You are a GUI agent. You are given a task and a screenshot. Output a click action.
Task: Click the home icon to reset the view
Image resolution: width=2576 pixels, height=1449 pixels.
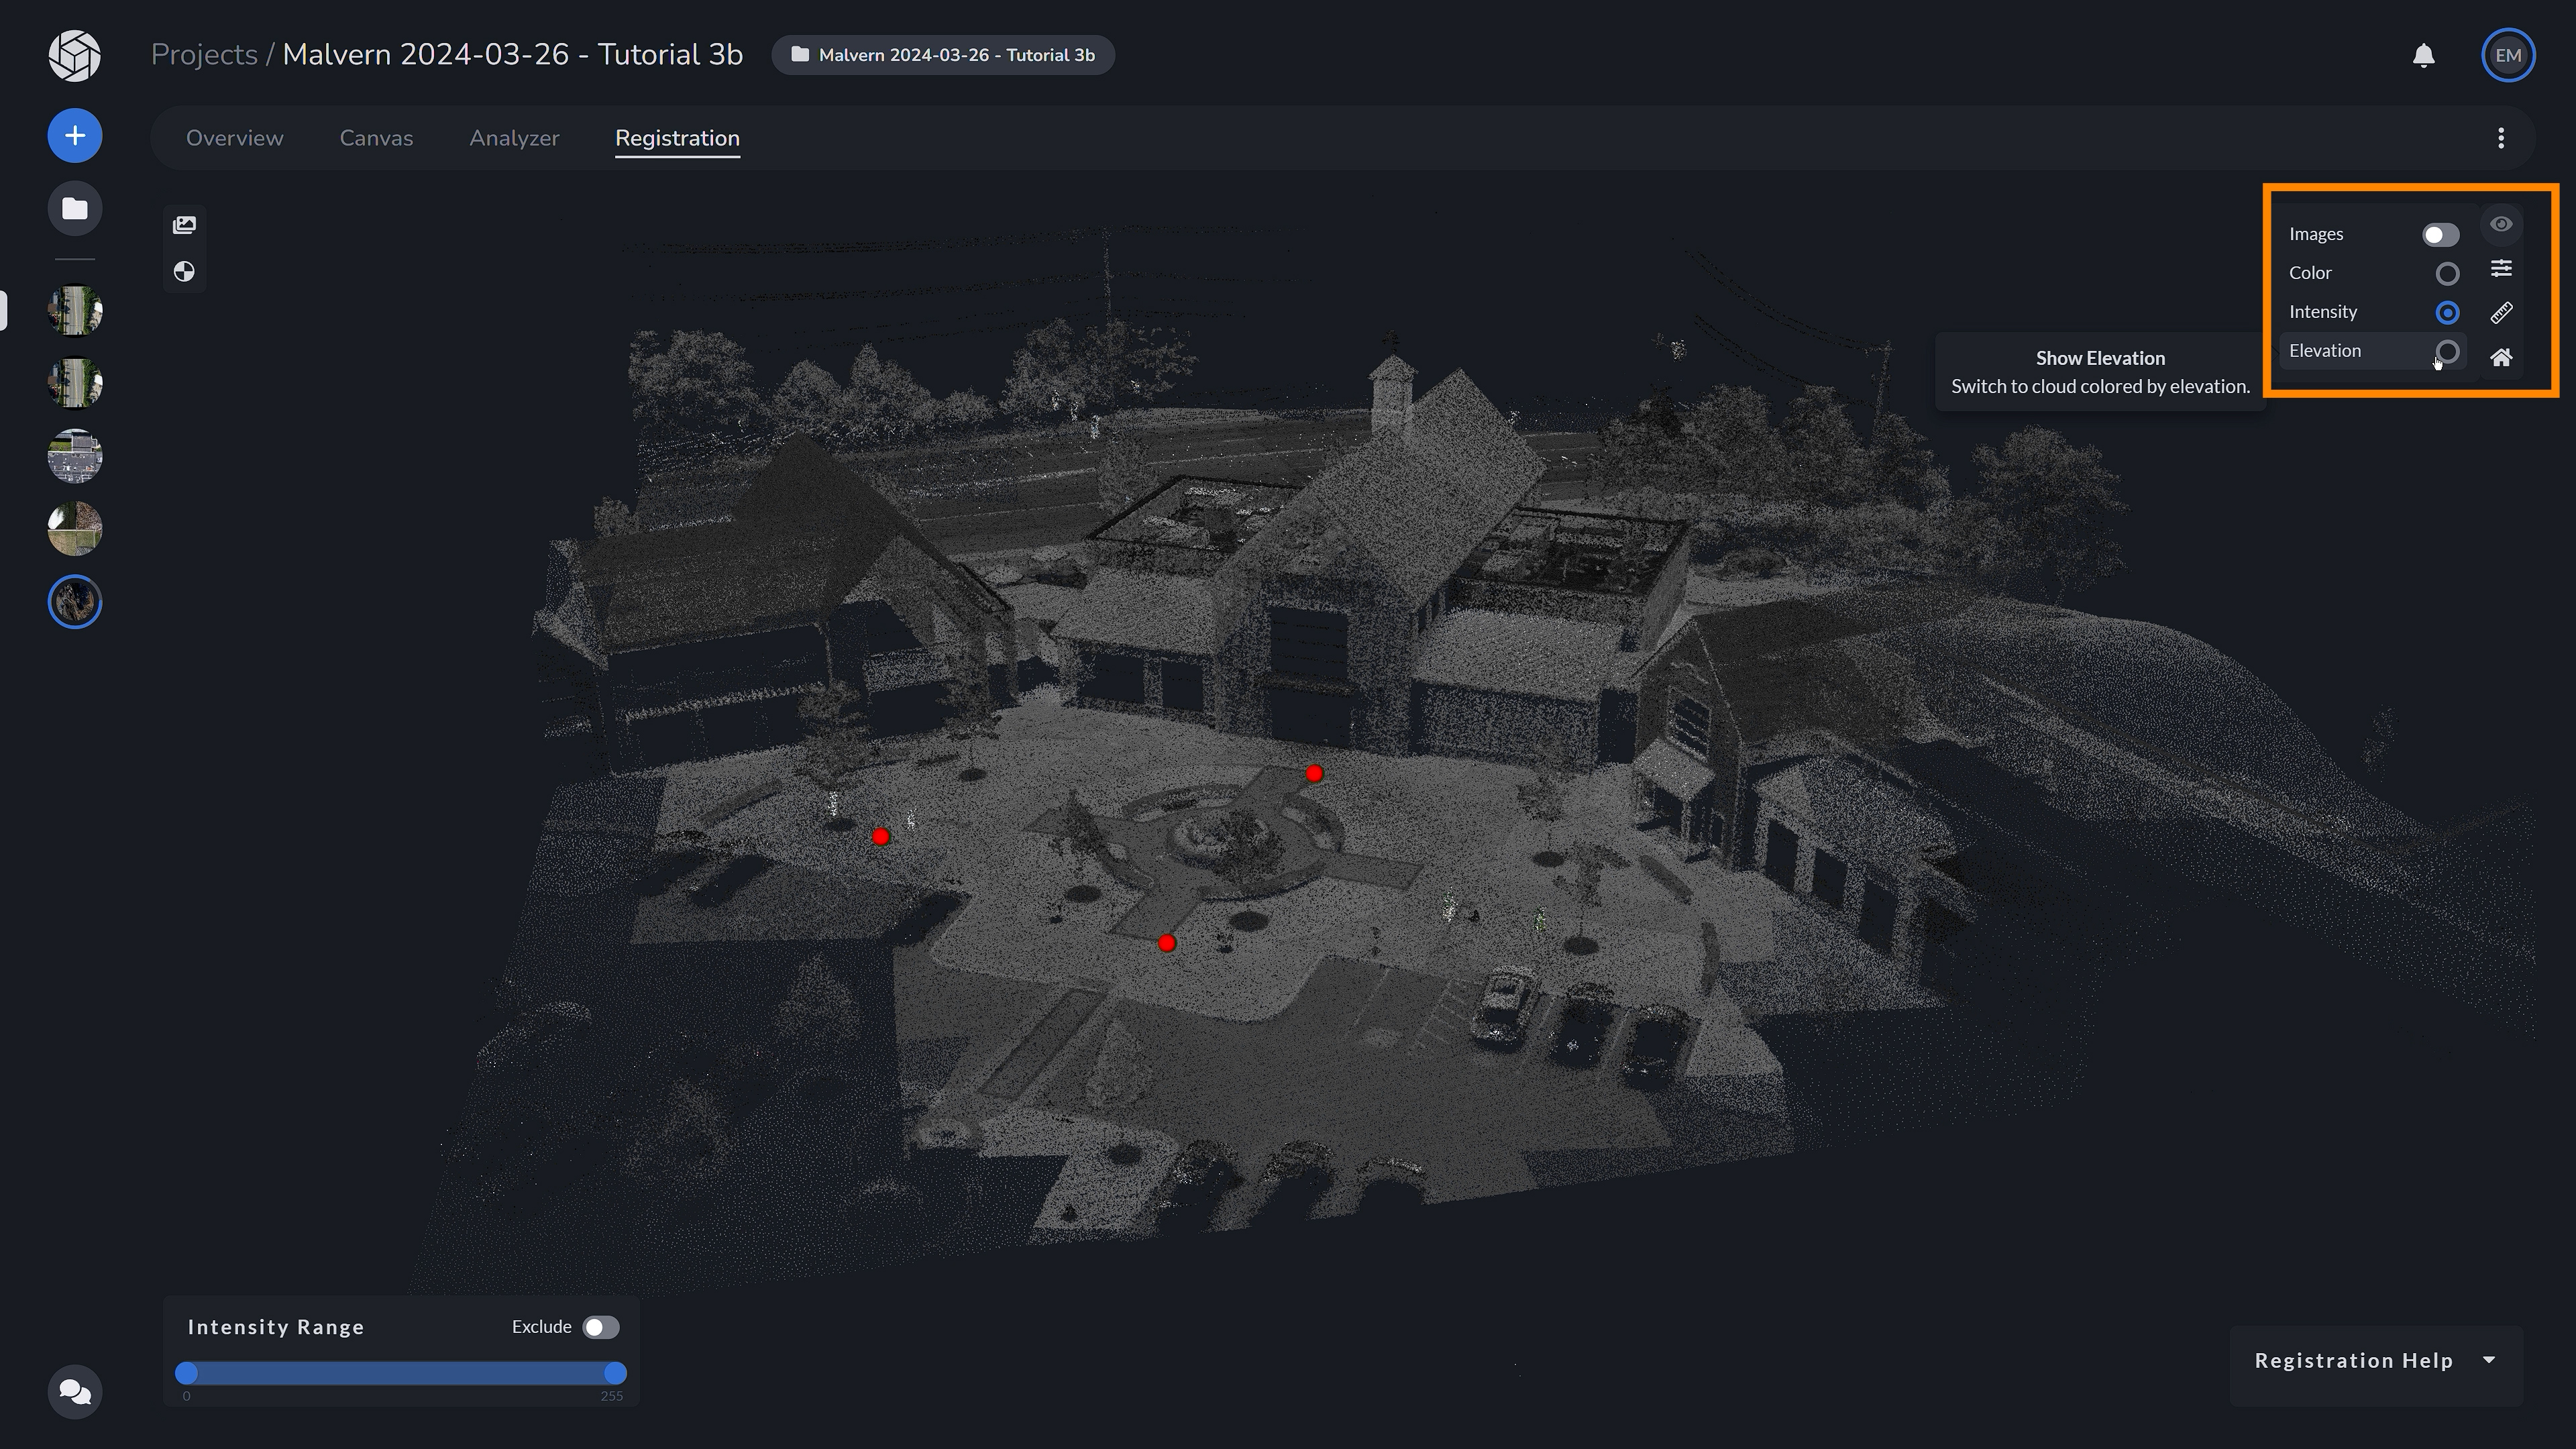pyautogui.click(x=2501, y=357)
